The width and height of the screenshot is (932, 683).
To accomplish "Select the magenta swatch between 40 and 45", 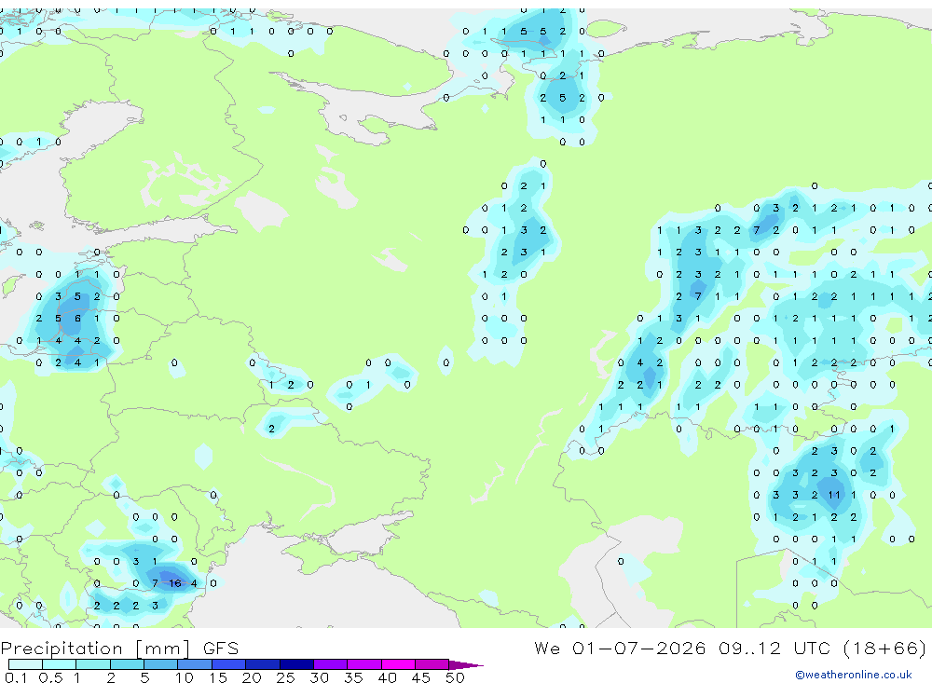I will pyautogui.click(x=398, y=664).
